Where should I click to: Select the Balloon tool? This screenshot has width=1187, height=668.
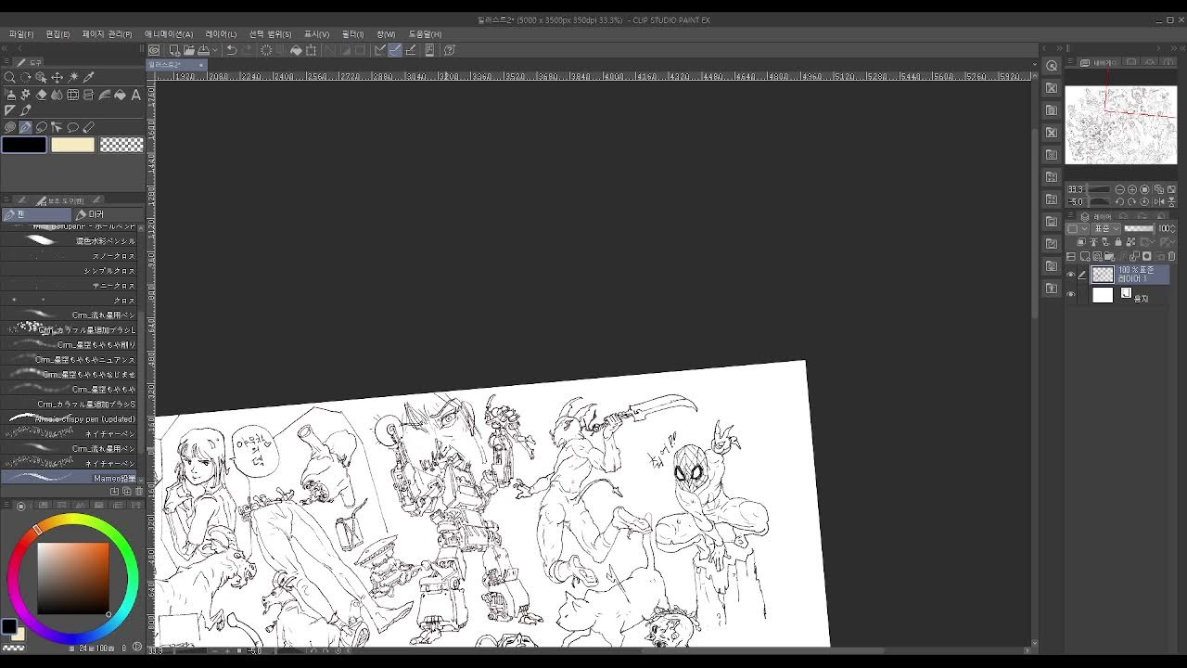tap(72, 127)
